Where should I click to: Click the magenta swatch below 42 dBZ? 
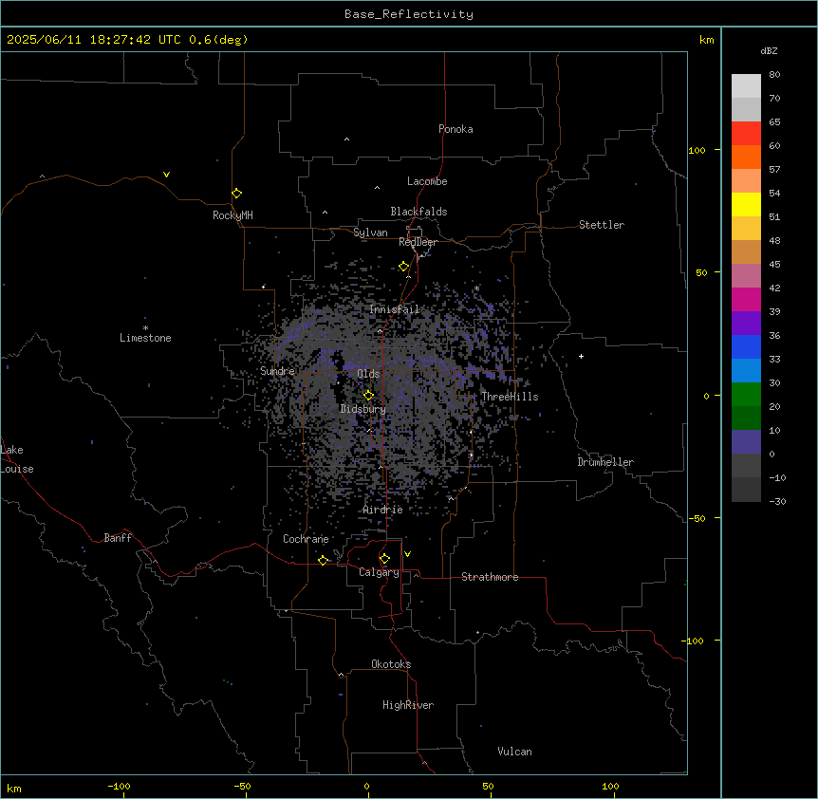pos(746,299)
